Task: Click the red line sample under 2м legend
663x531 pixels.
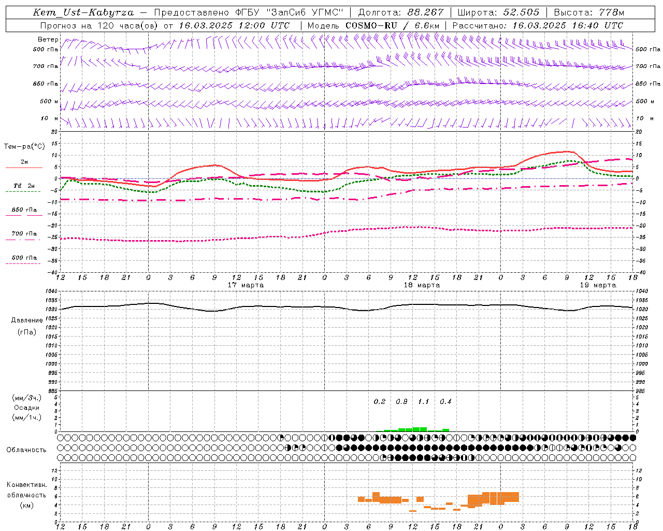Action: point(23,167)
